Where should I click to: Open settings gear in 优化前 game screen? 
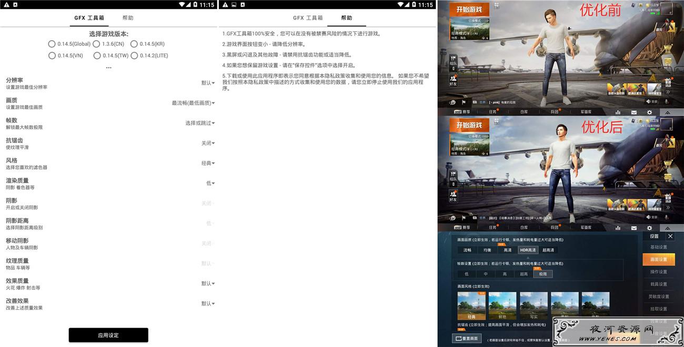click(x=649, y=112)
